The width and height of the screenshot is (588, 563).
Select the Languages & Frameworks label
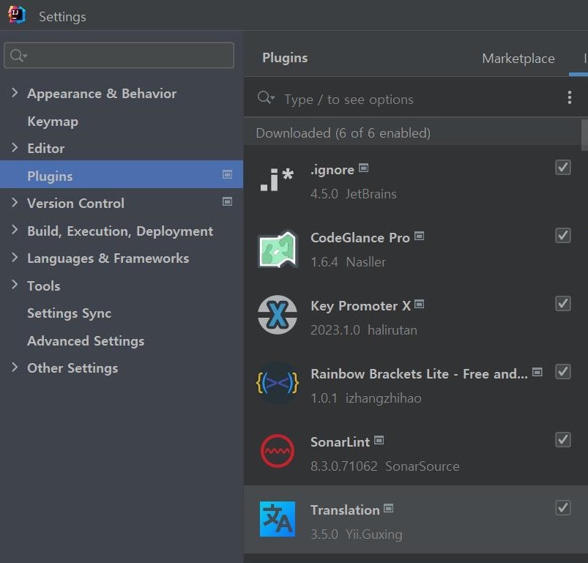108,258
